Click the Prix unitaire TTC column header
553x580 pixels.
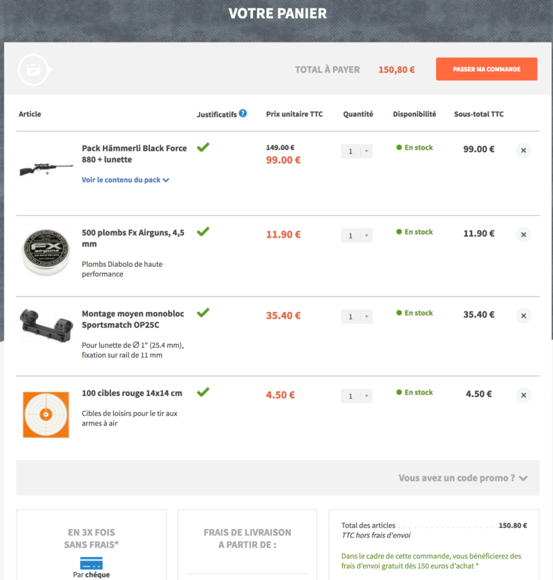(294, 114)
